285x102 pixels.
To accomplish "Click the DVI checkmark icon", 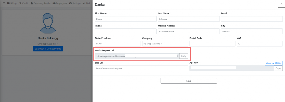I will click(84, 3).
